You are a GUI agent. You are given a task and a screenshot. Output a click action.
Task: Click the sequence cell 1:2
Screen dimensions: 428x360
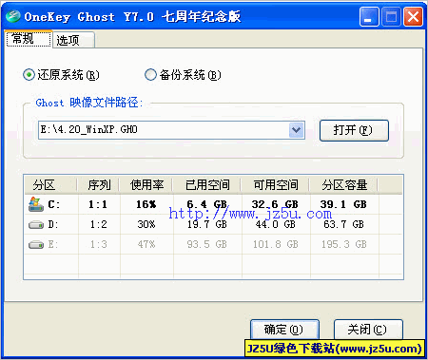click(x=98, y=225)
